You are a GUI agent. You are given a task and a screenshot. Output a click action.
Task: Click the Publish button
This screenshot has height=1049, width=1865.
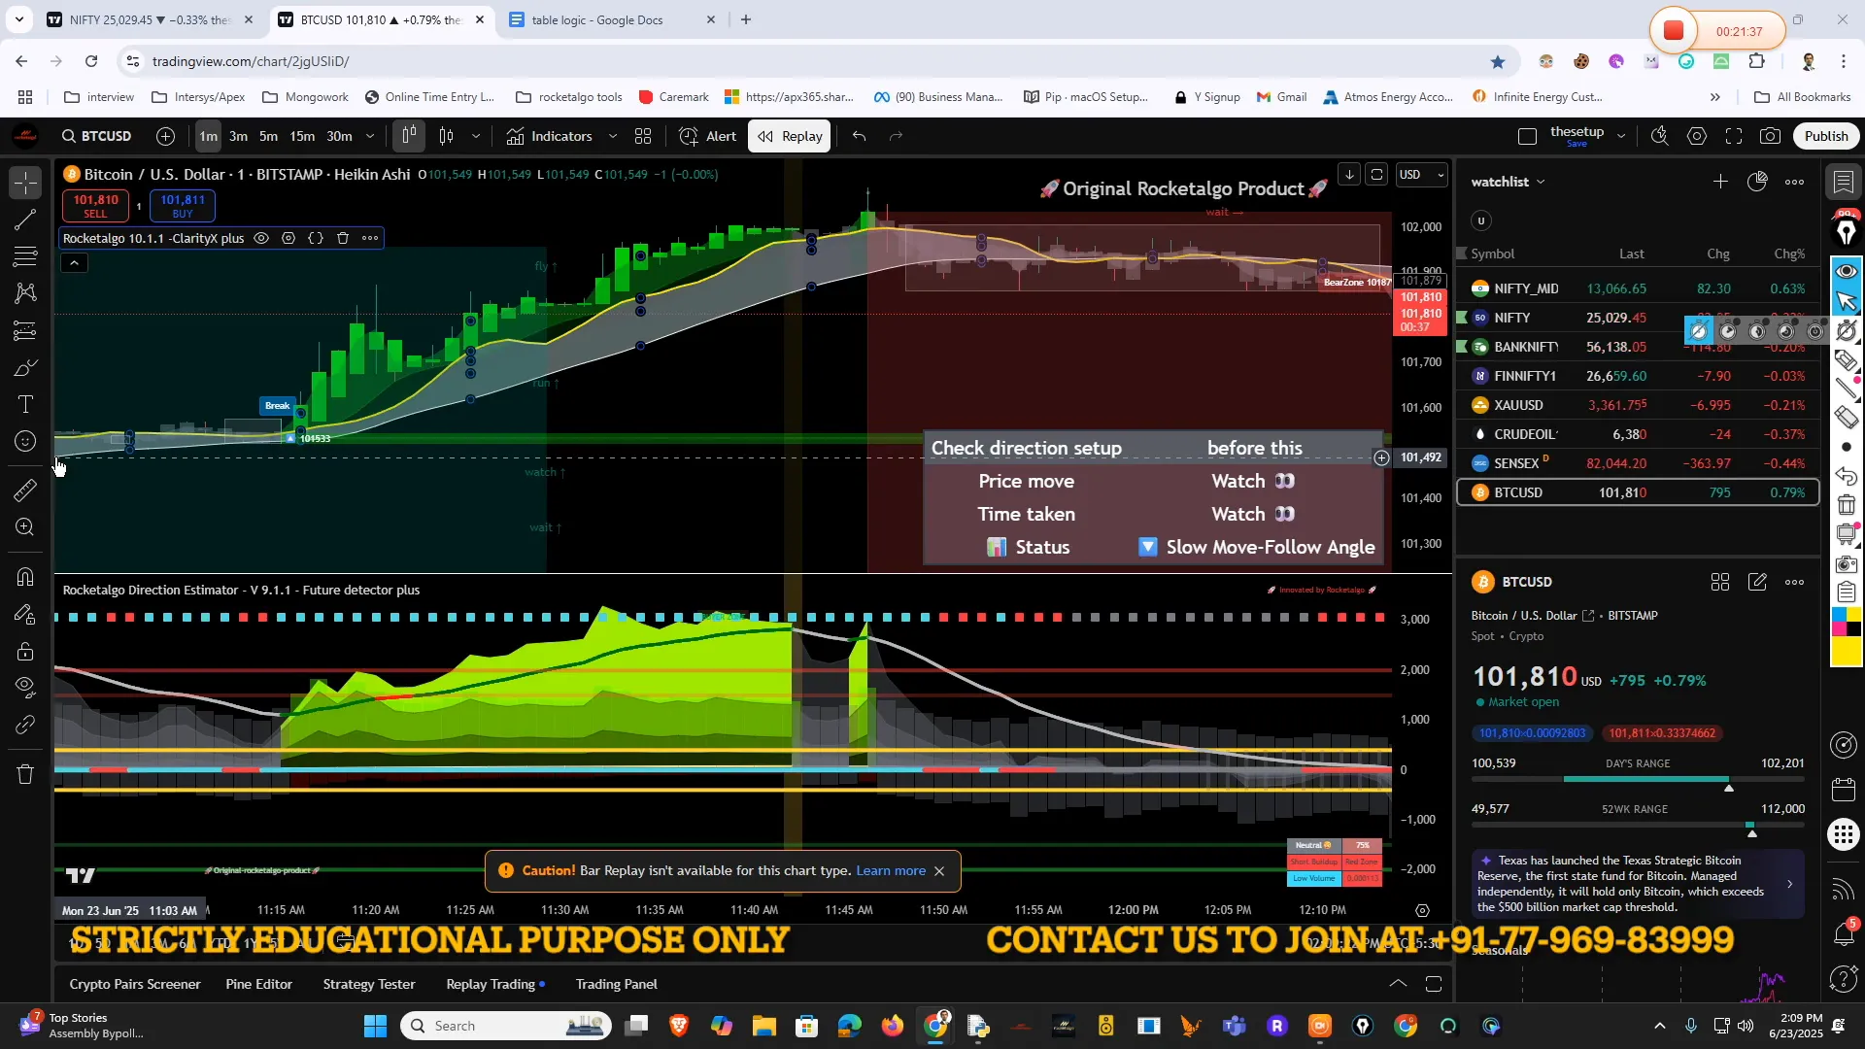click(1825, 136)
